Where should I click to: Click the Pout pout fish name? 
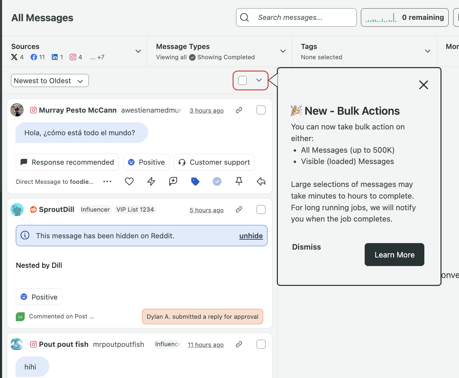[64, 344]
